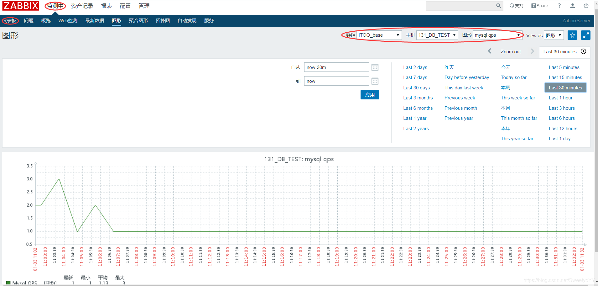The height and width of the screenshot is (286, 598).
Task: Open the user profile icon
Action: point(572,6)
